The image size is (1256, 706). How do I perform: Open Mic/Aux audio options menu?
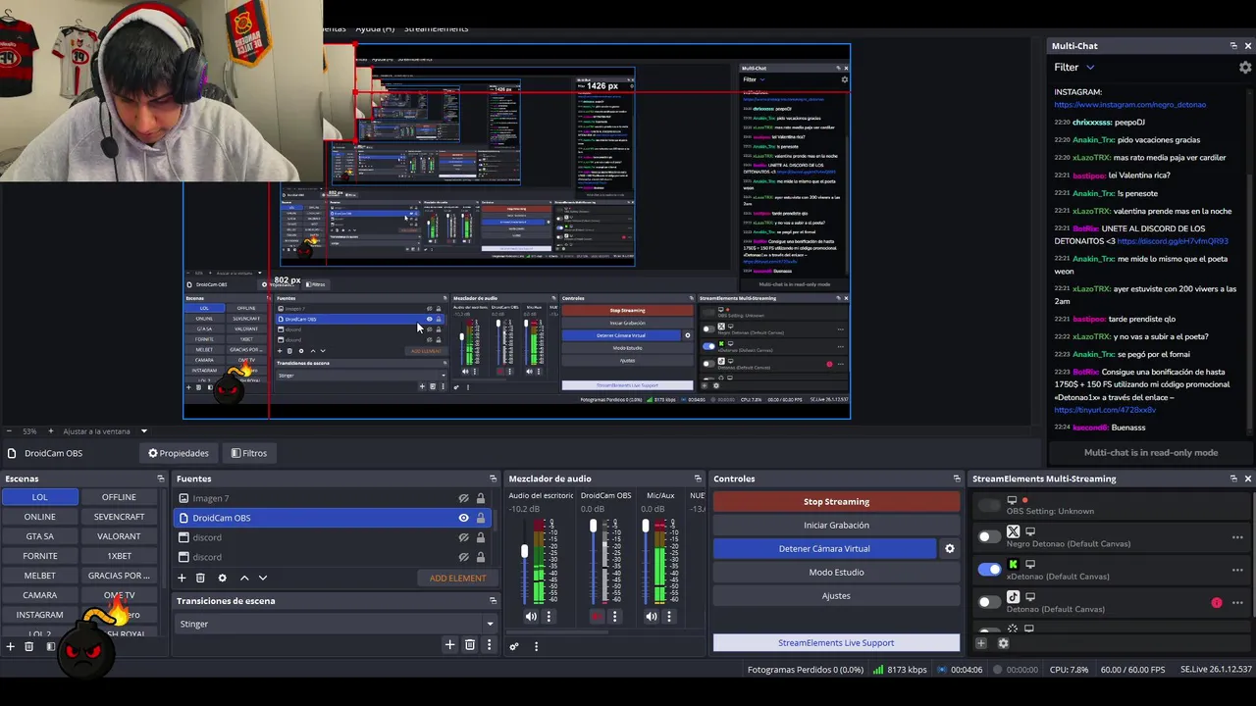tap(669, 617)
